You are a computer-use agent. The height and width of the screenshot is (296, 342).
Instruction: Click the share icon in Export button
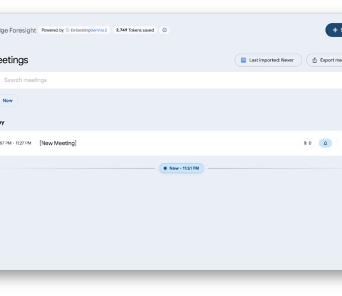314,60
